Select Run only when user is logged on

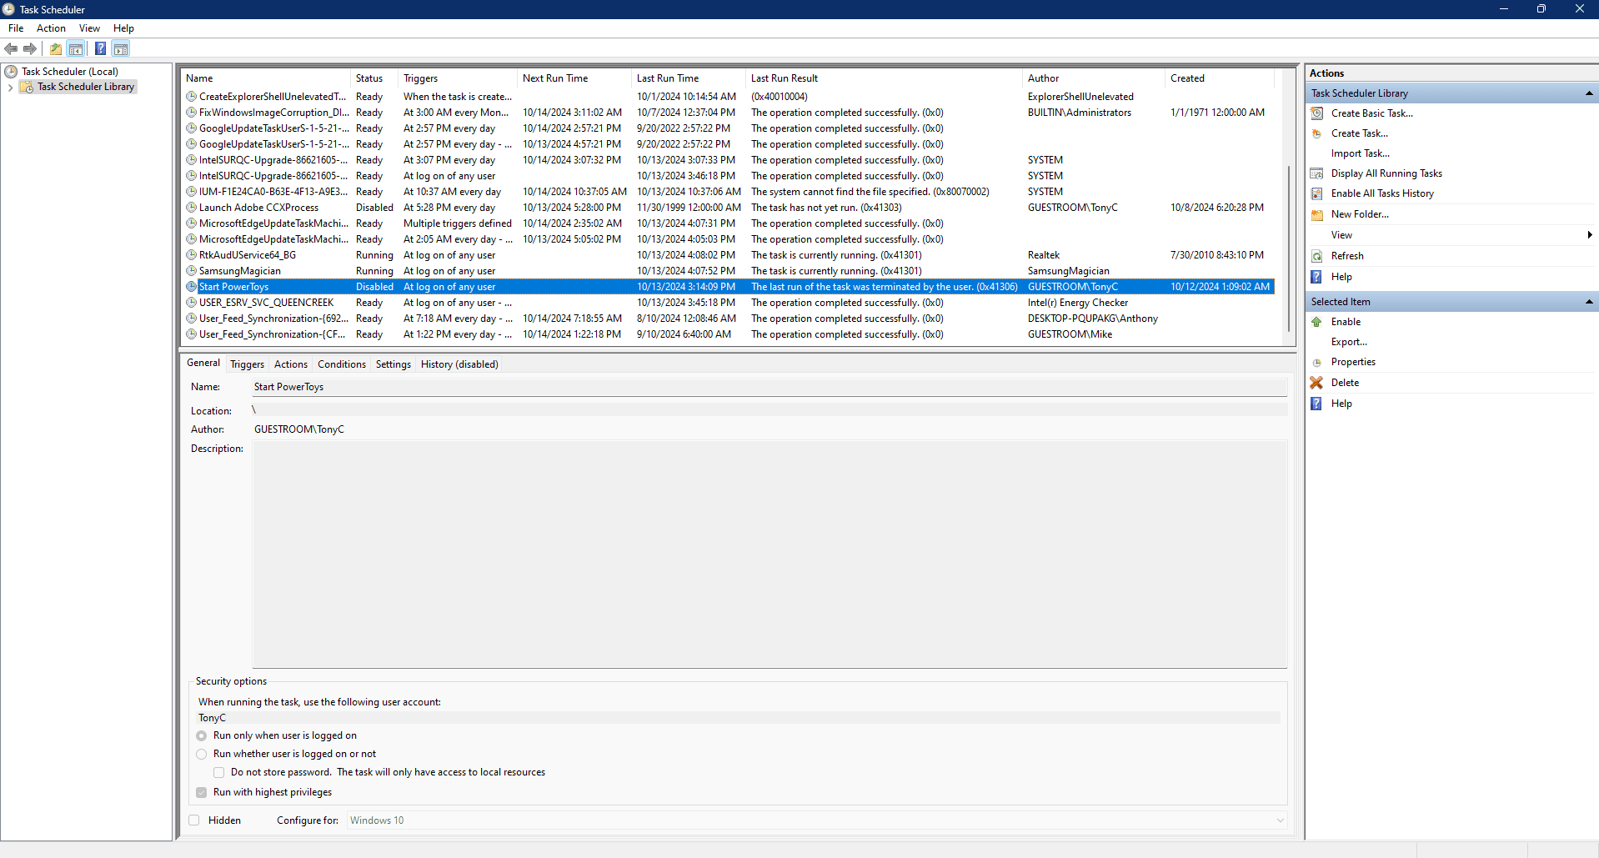tap(202, 735)
